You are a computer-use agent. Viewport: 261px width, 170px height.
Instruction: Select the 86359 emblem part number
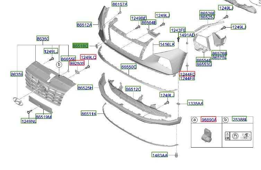click(17, 74)
